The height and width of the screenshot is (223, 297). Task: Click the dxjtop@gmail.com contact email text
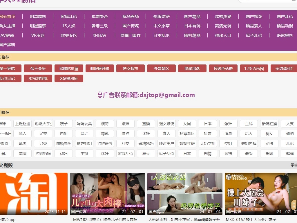pos(167,95)
